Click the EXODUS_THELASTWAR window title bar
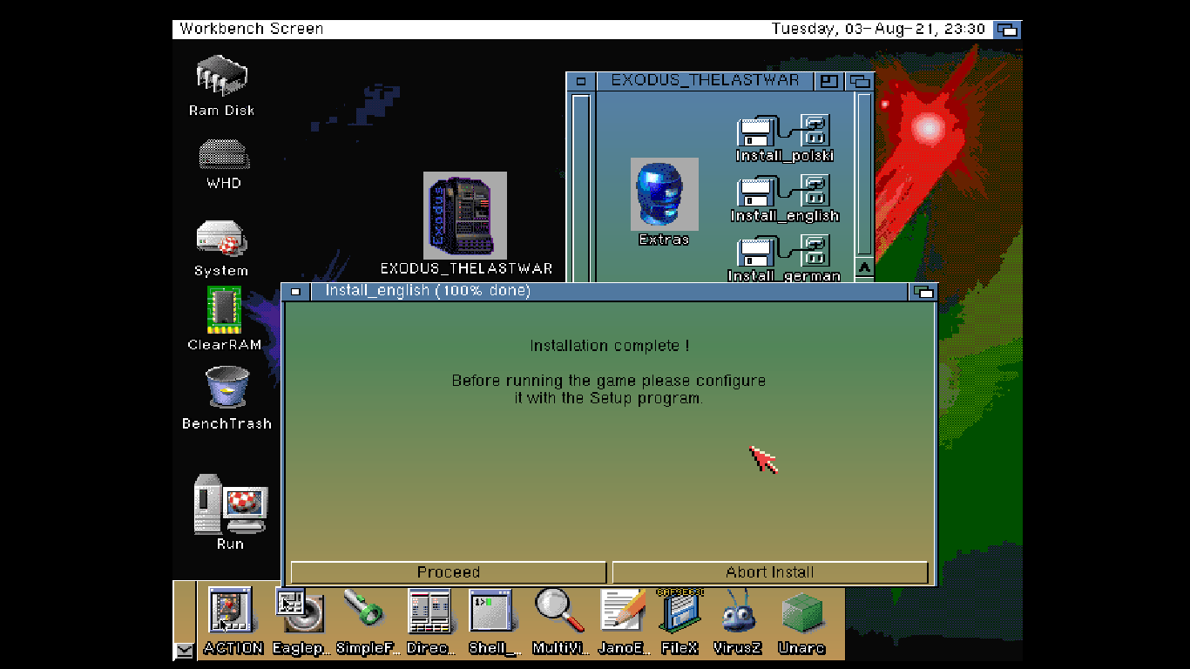This screenshot has width=1190, height=669. point(705,81)
